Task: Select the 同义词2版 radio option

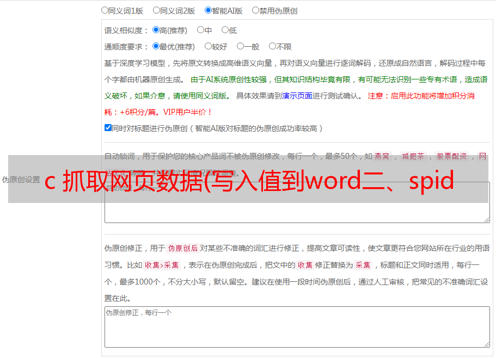Action: pos(156,10)
